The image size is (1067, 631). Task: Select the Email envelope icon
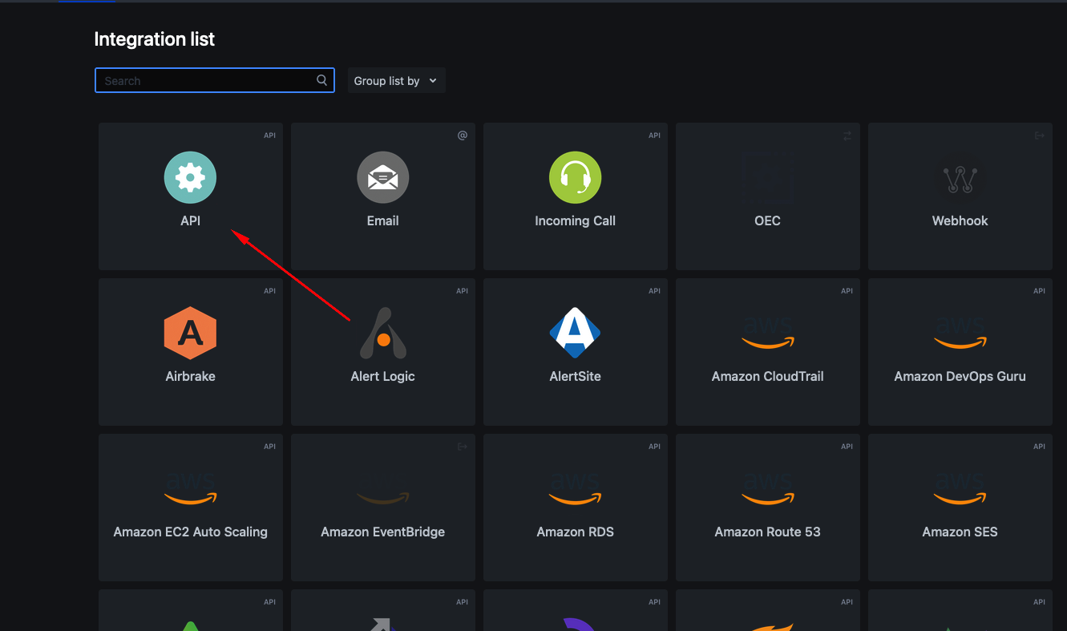pos(383,177)
